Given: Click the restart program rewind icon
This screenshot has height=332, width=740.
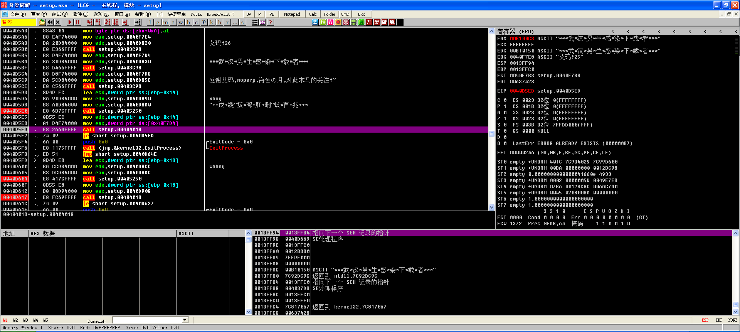Looking at the screenshot, I should [50, 22].
